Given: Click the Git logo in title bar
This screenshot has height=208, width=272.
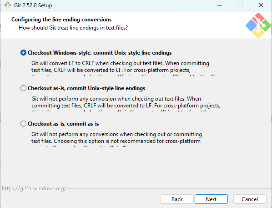Looking at the screenshot, I should [8, 5].
